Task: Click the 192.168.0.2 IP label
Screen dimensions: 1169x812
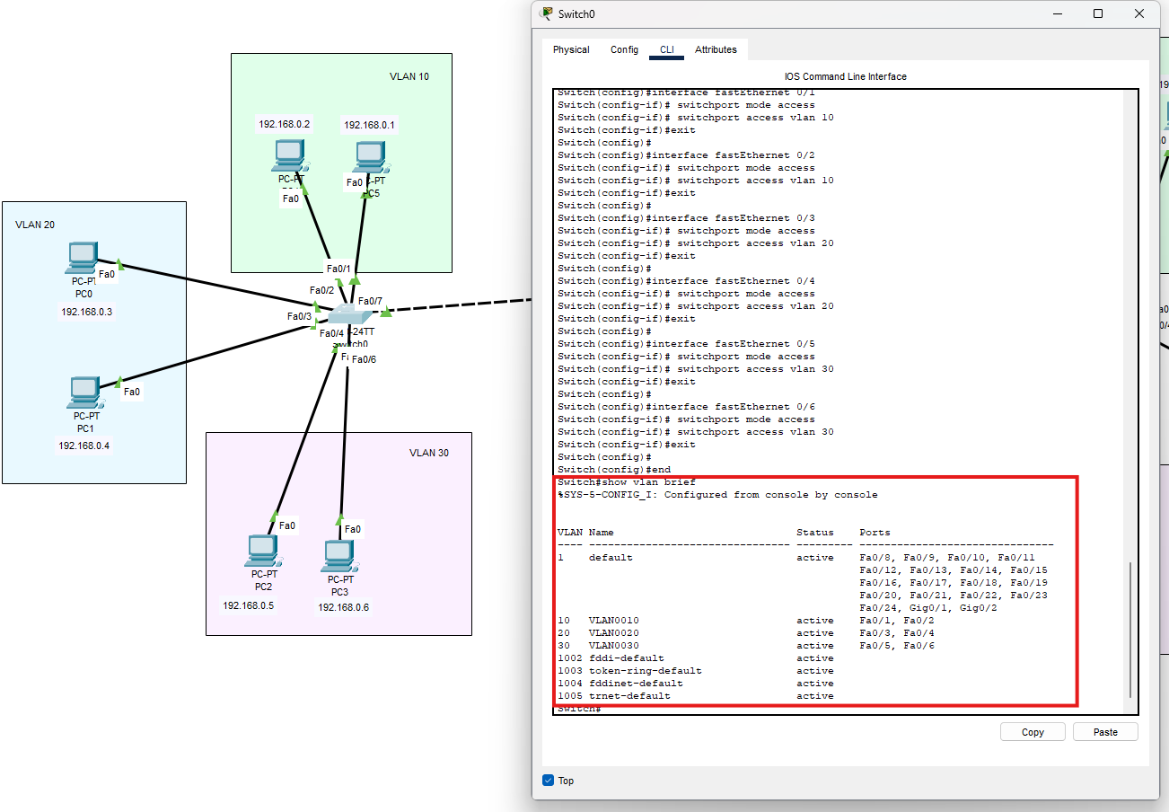Action: pyautogui.click(x=285, y=124)
